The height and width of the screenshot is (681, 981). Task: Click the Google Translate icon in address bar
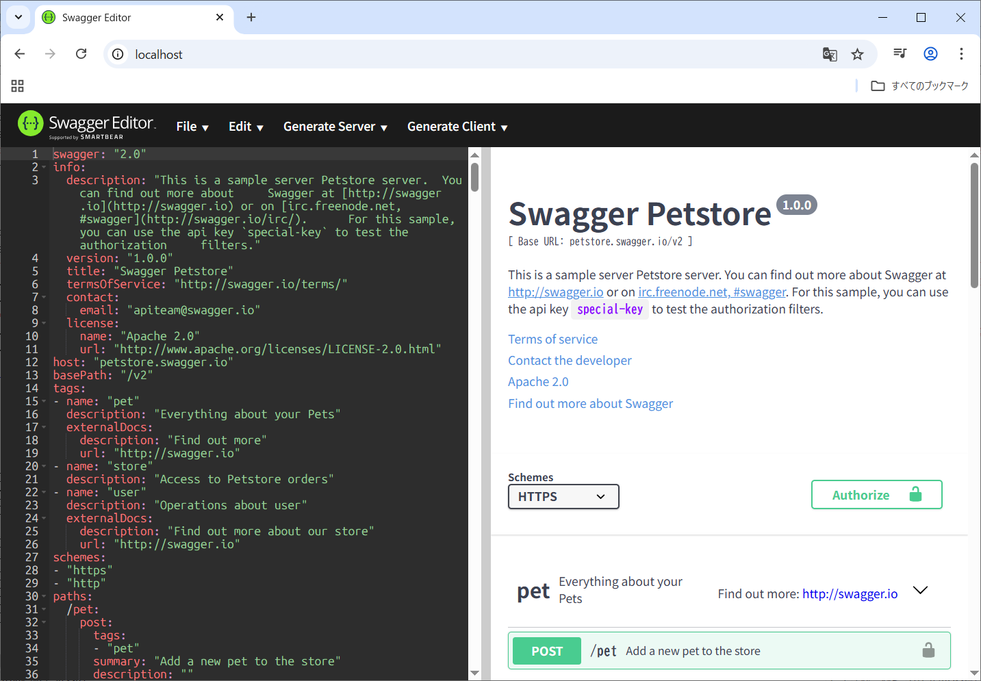830,54
